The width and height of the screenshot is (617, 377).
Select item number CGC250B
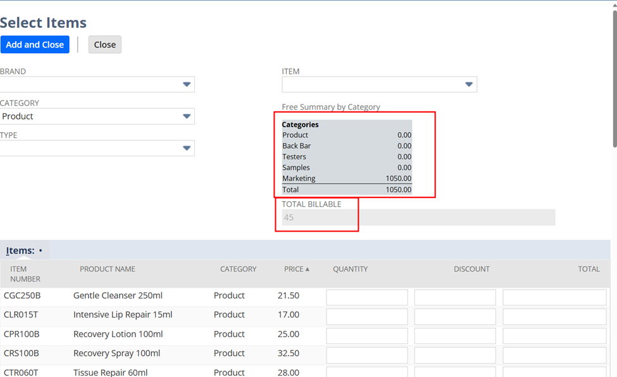pos(22,296)
